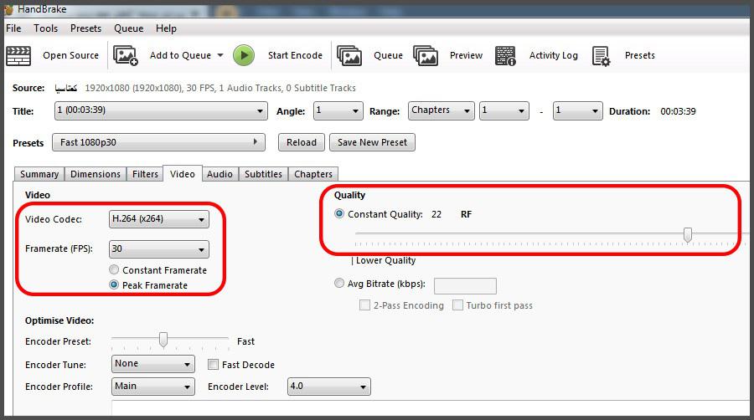
Task: Open the Help menu
Action: (x=166, y=28)
